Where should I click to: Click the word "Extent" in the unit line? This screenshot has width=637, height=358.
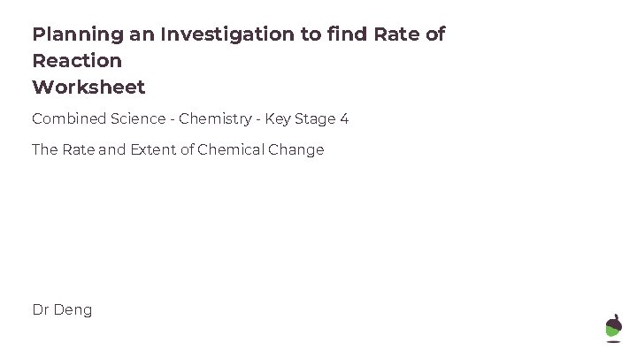156,149
